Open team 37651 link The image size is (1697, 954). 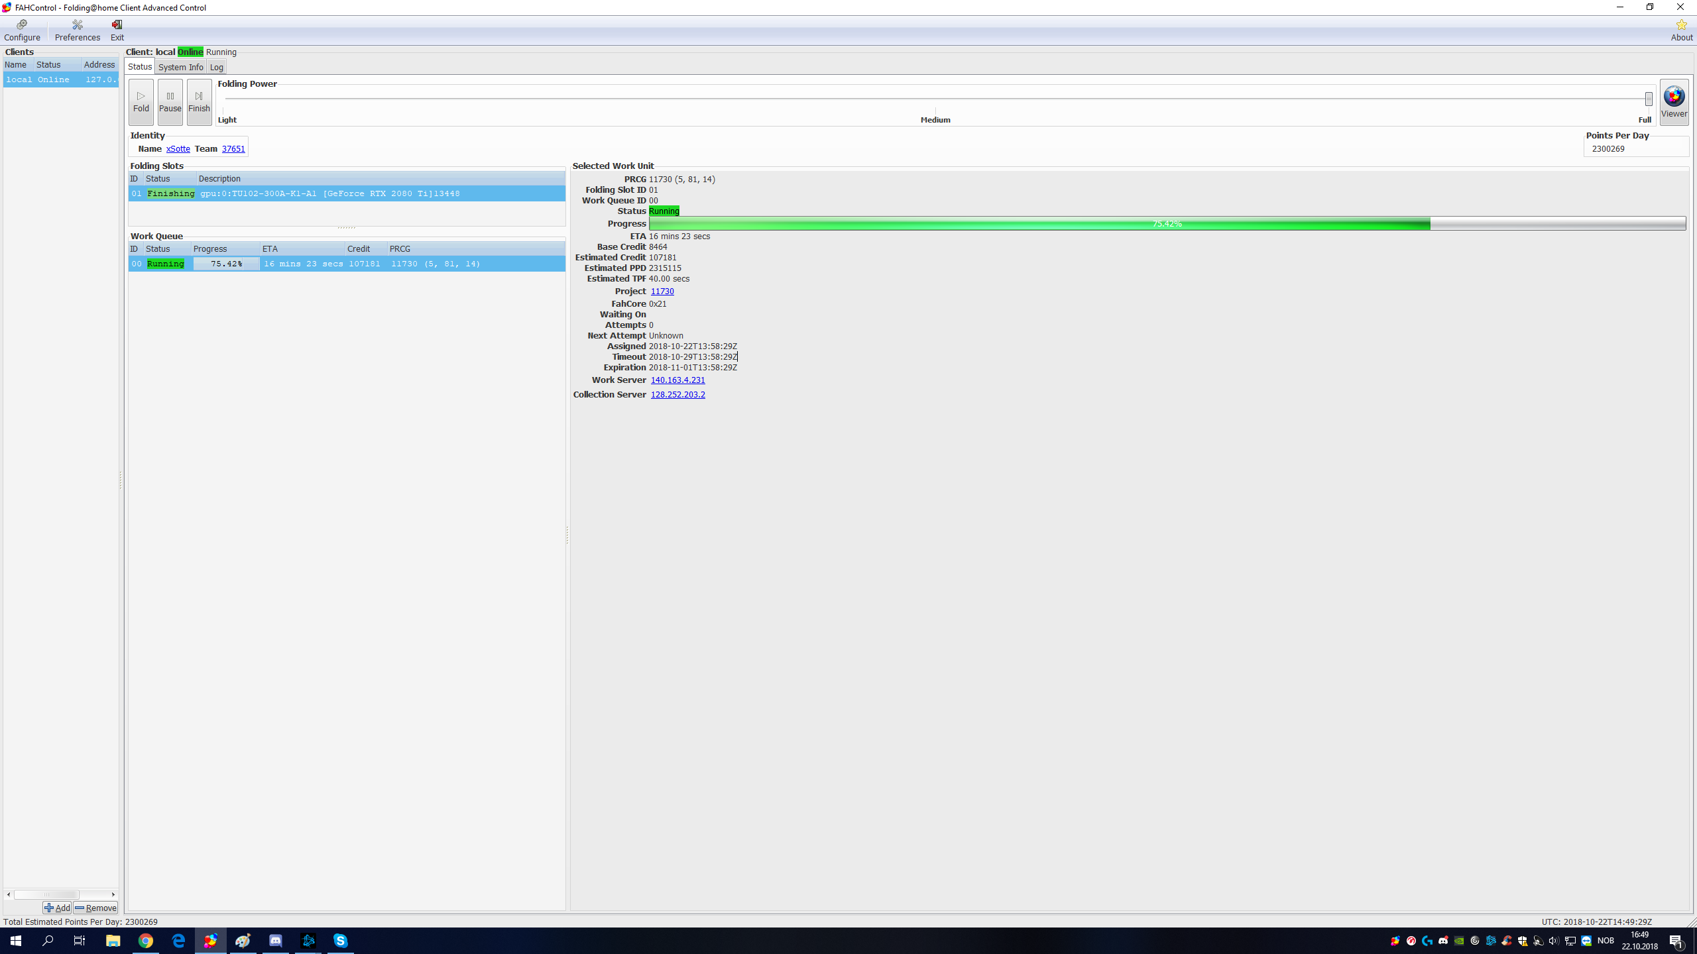pos(233,148)
